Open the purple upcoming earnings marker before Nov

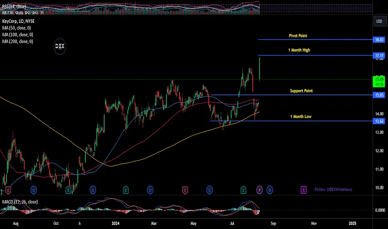(303, 190)
